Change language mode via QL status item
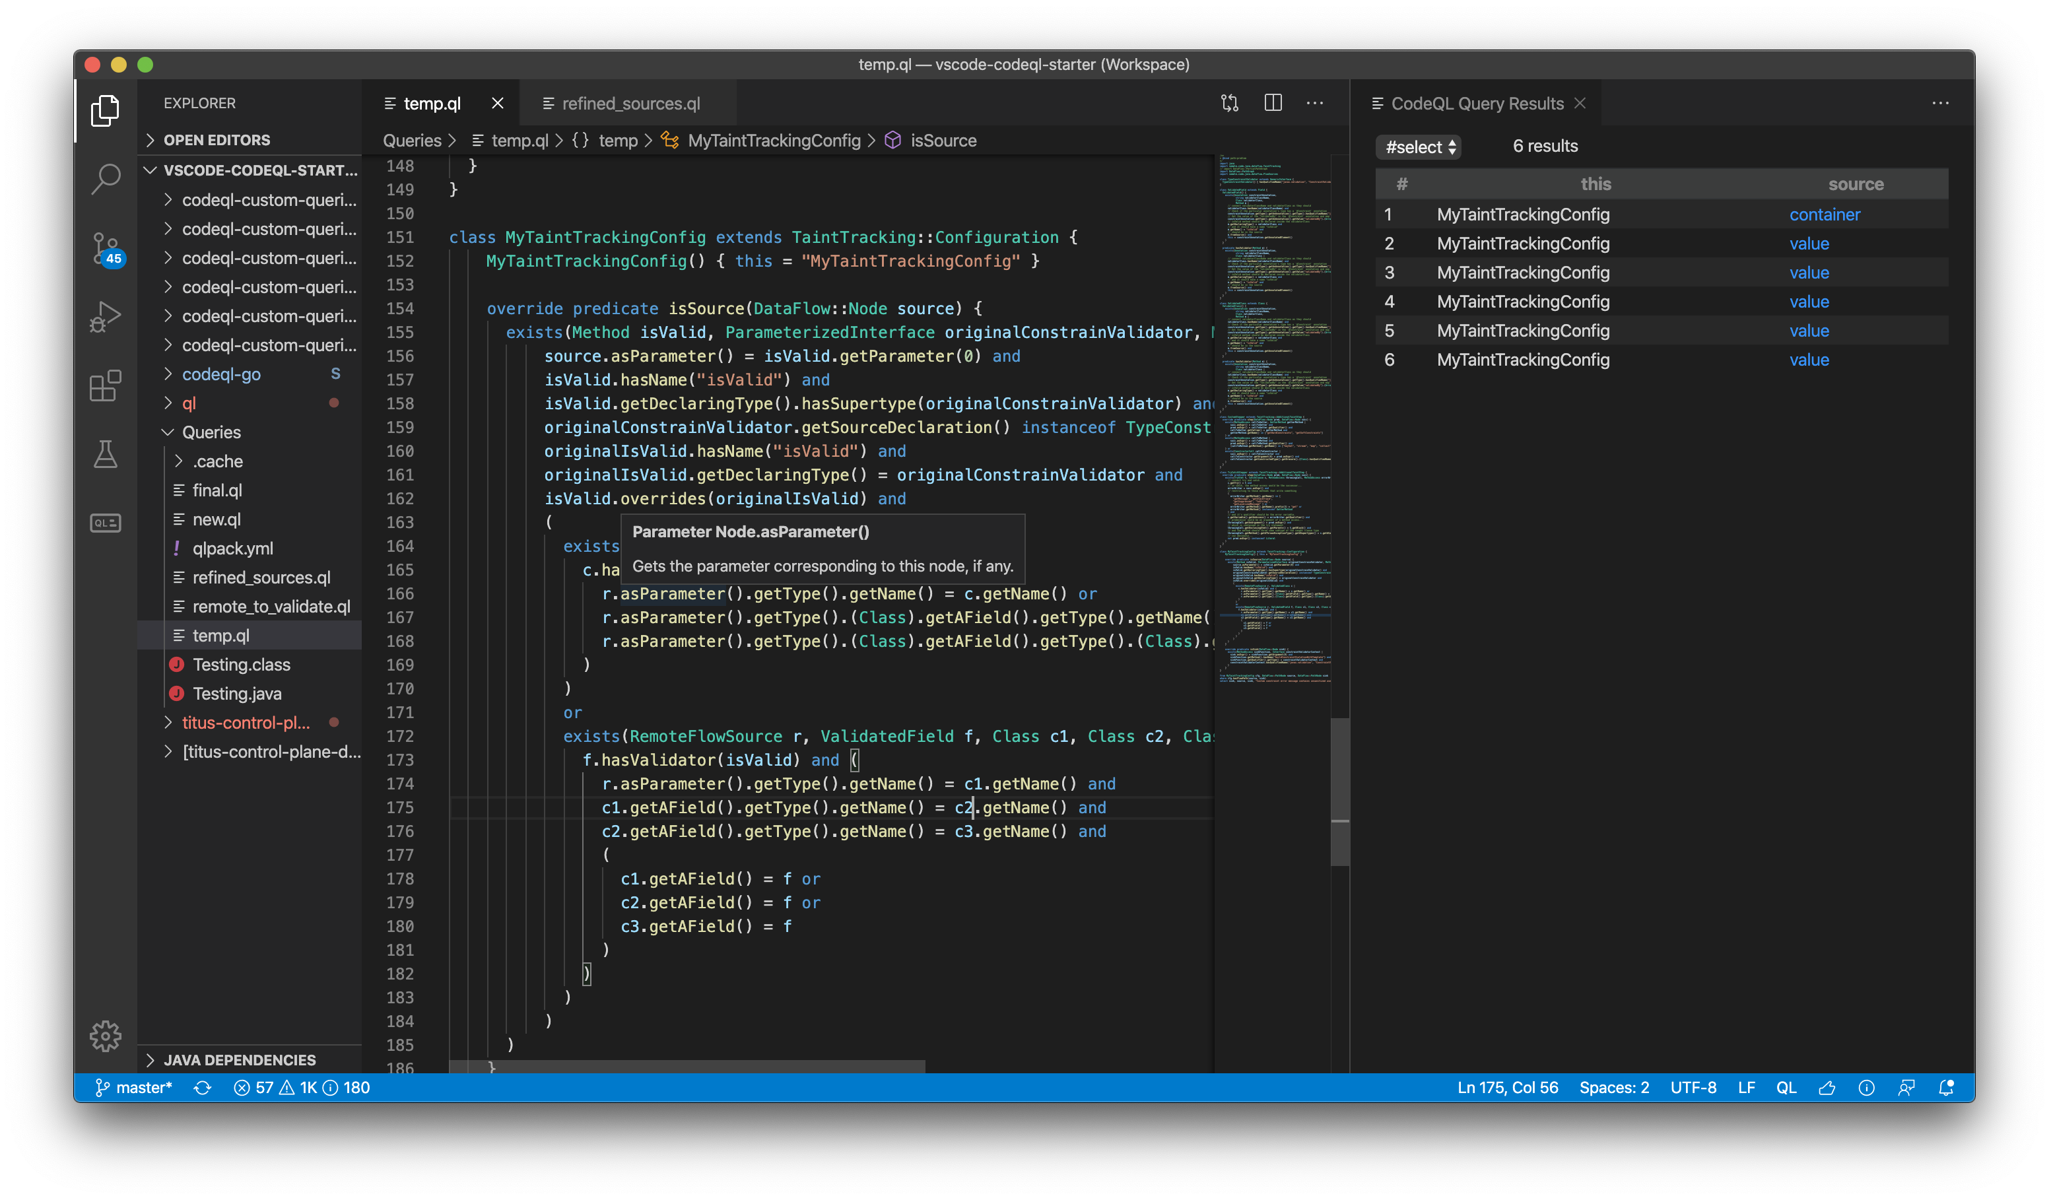 point(1786,1087)
